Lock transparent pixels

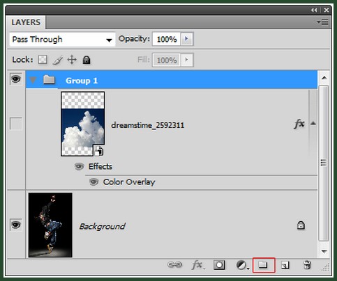click(x=43, y=60)
